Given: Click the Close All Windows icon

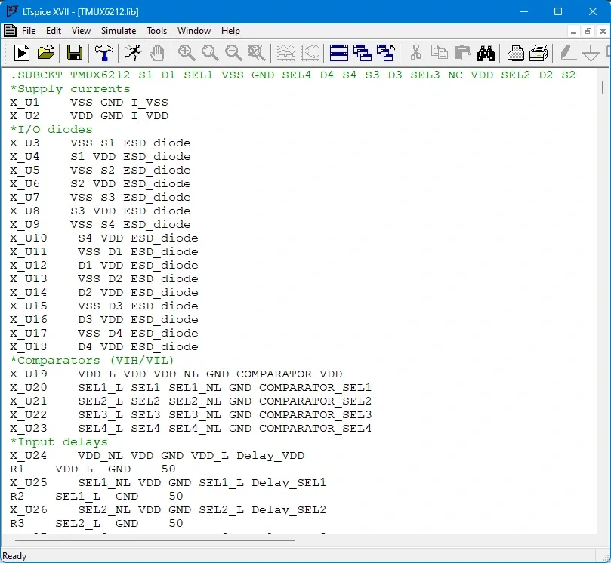Looking at the screenshot, I should click(386, 53).
